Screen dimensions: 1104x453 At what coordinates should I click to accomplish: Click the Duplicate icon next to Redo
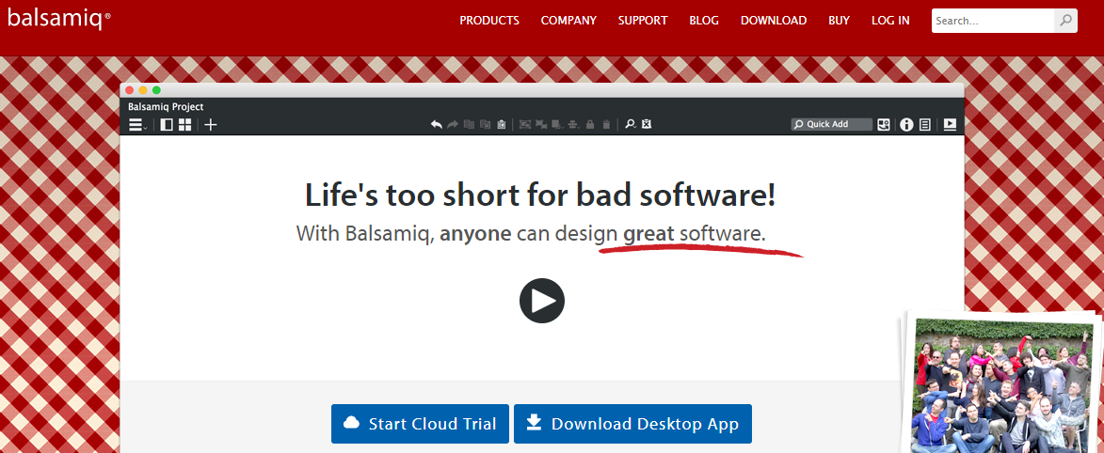click(x=469, y=124)
